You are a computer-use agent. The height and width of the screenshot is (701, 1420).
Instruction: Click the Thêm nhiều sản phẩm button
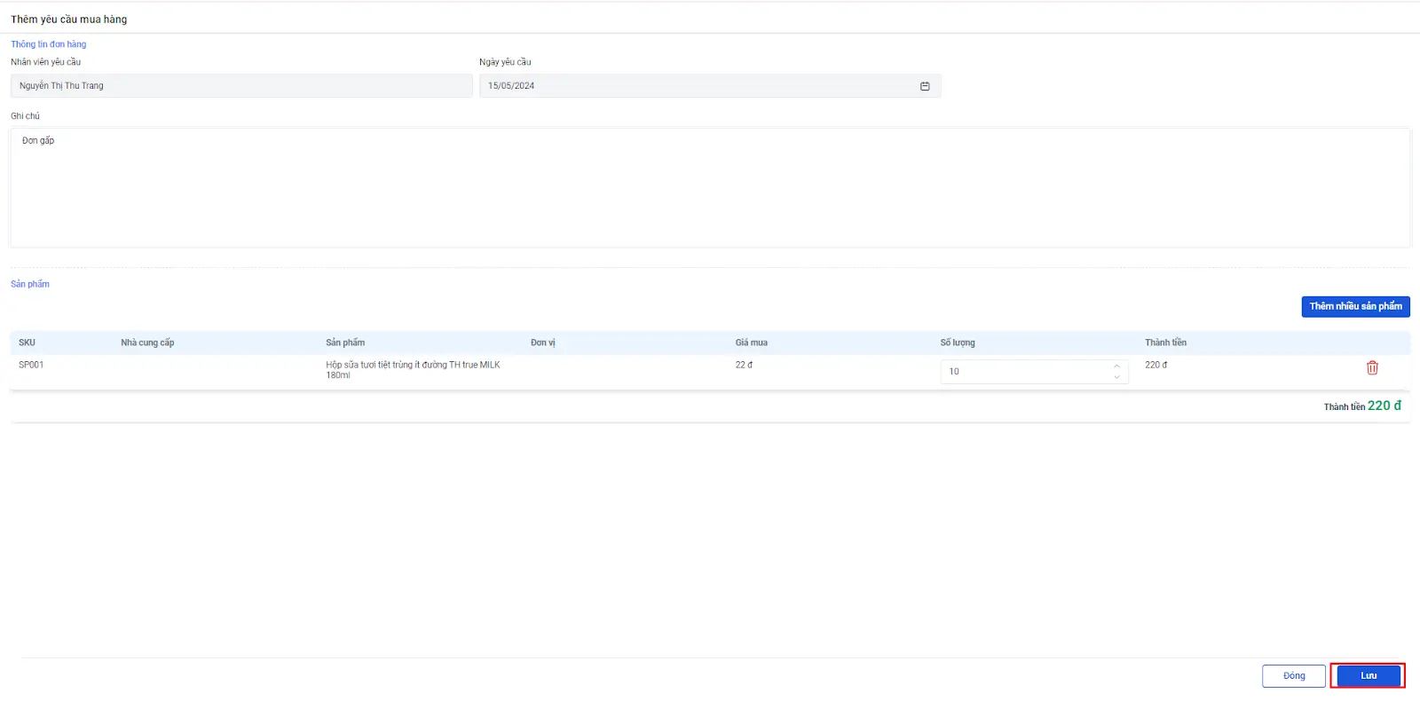[1355, 306]
